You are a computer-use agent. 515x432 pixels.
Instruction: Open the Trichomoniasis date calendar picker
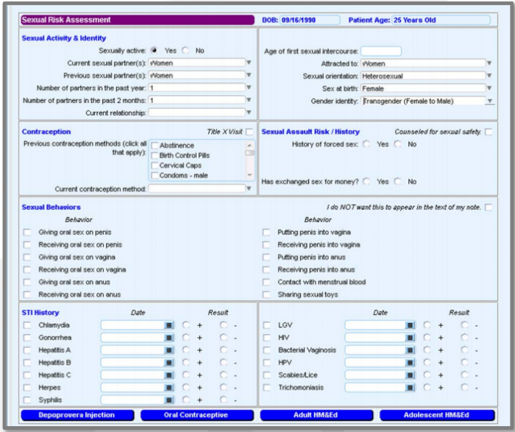tap(410, 388)
